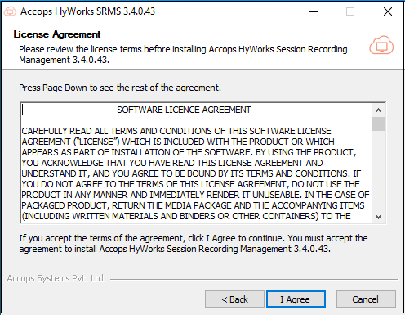Screen dimensions: 405x315
Task: Click the scrollbar down arrow in license box
Action: point(378,217)
